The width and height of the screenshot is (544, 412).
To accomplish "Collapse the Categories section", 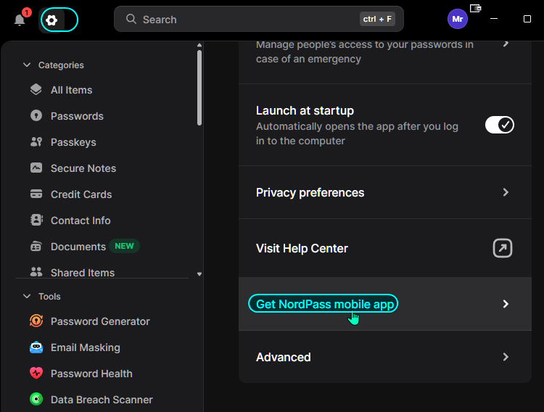I will tap(27, 65).
